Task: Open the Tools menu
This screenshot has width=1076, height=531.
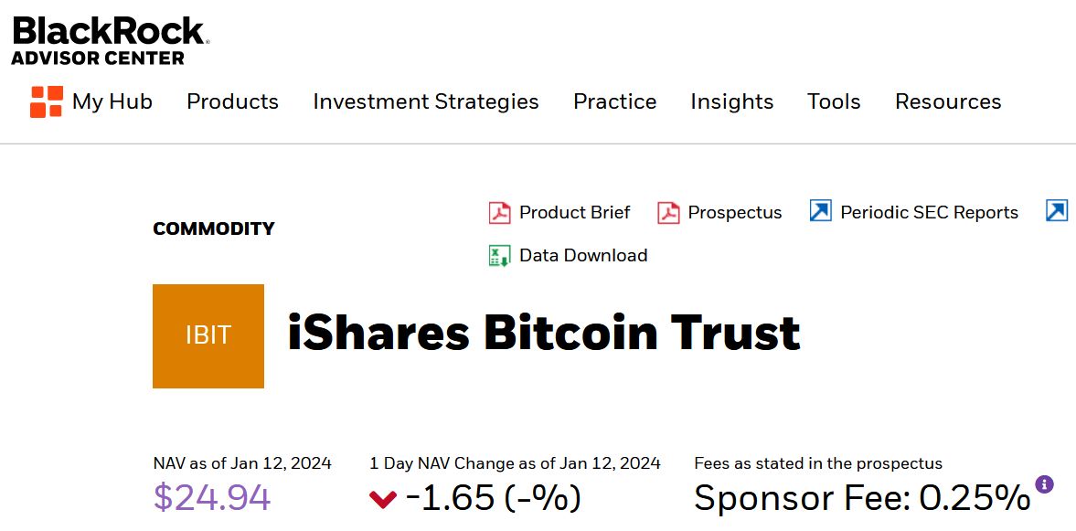Action: (x=834, y=101)
